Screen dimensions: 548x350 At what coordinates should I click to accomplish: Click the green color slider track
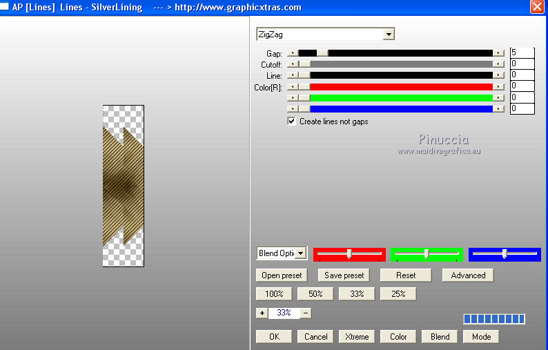401,98
